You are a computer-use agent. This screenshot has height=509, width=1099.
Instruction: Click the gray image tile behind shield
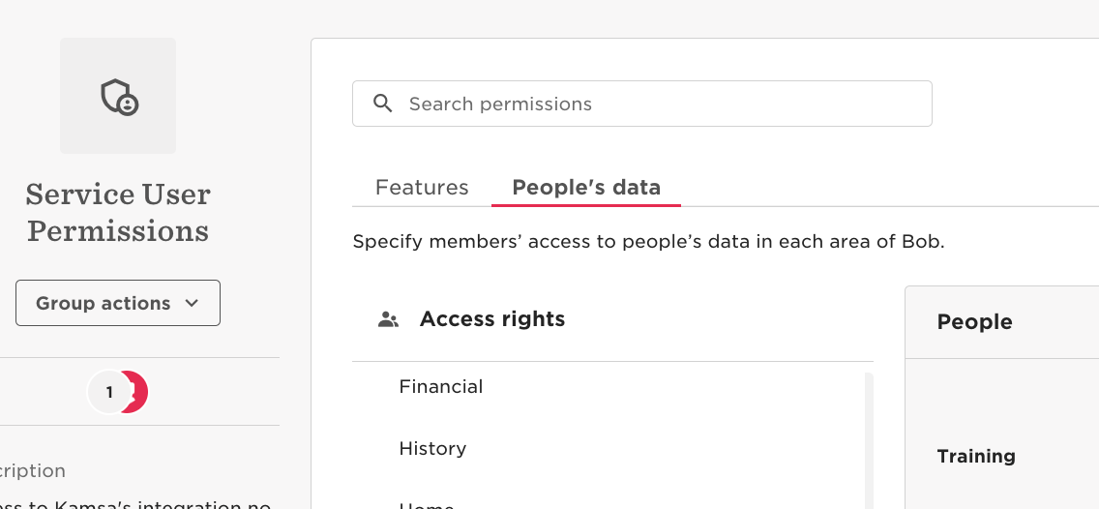(x=118, y=96)
